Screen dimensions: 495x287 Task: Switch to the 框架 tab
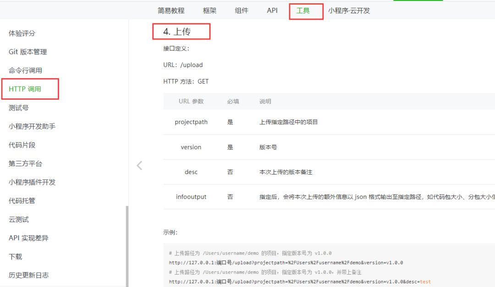[x=209, y=11]
